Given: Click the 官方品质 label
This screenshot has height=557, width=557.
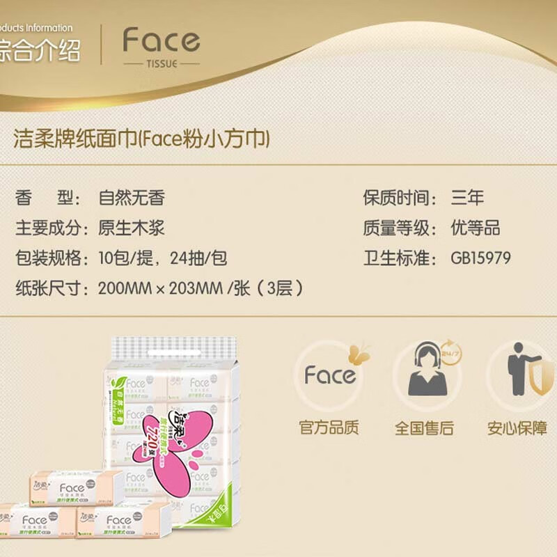Looking at the screenshot, I should 329,427.
